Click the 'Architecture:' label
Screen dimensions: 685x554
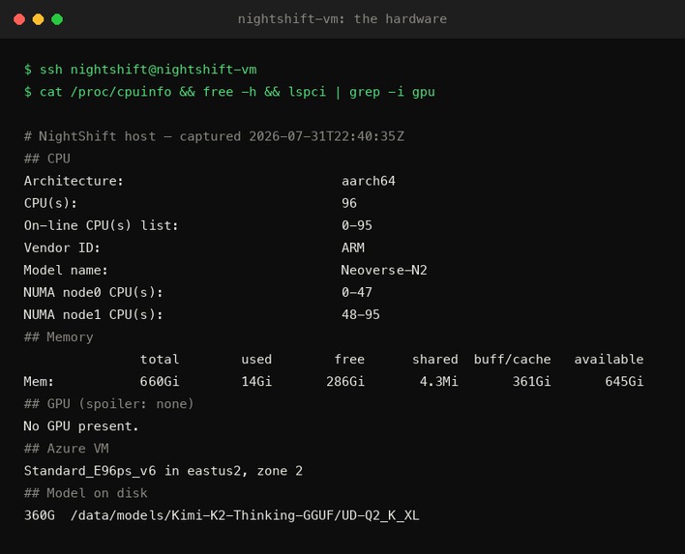(x=74, y=181)
